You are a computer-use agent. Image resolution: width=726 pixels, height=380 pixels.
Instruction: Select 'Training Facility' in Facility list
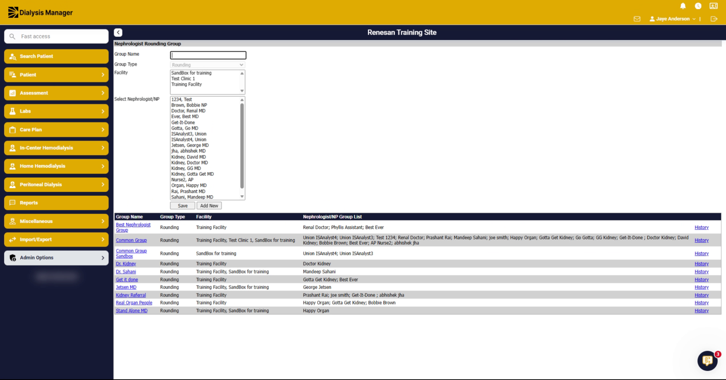186,84
